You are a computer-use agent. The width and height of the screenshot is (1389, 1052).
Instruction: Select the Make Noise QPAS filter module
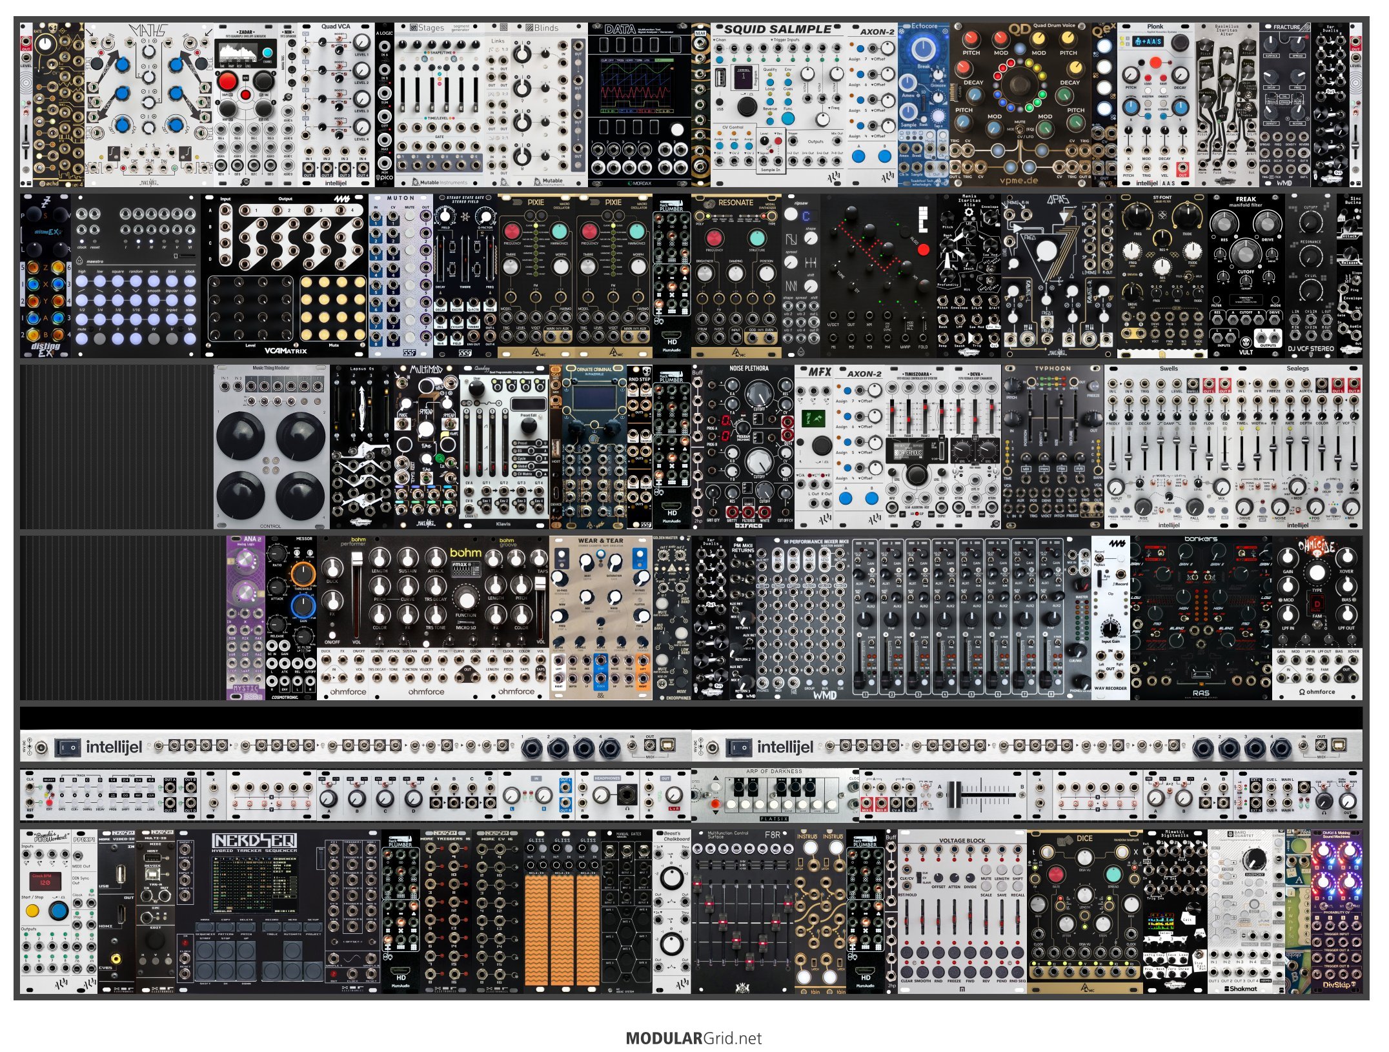click(1059, 276)
